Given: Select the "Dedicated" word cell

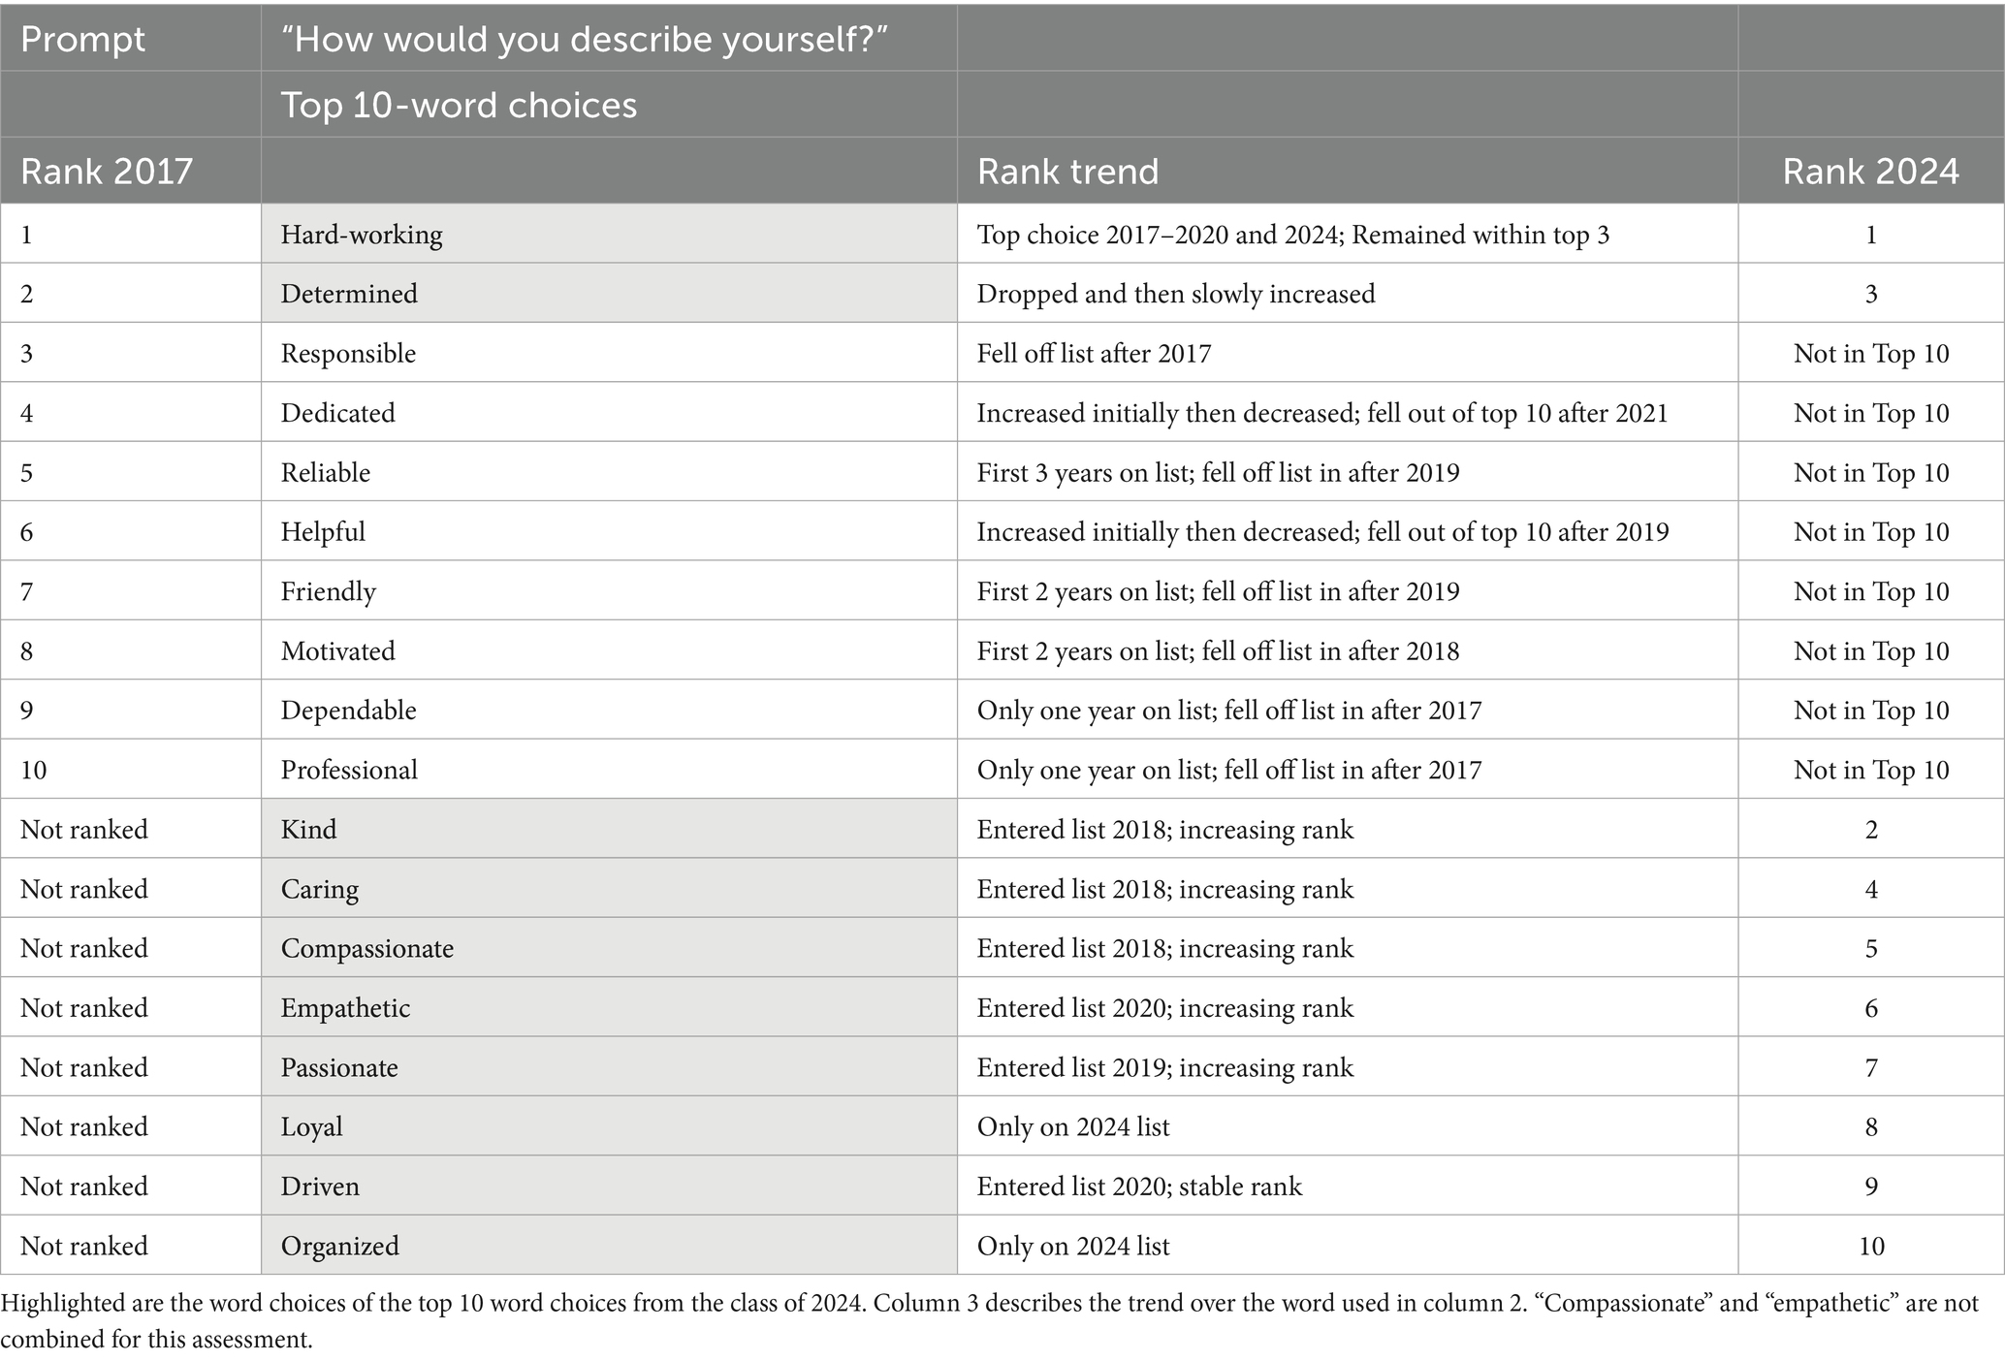Looking at the screenshot, I should point(338,413).
